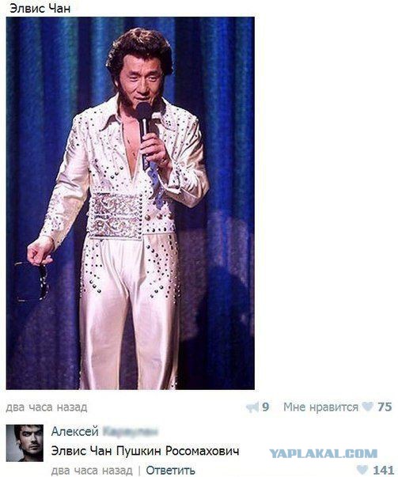Click the post timestamp два часа назад
This screenshot has height=477, width=398.
47,407
